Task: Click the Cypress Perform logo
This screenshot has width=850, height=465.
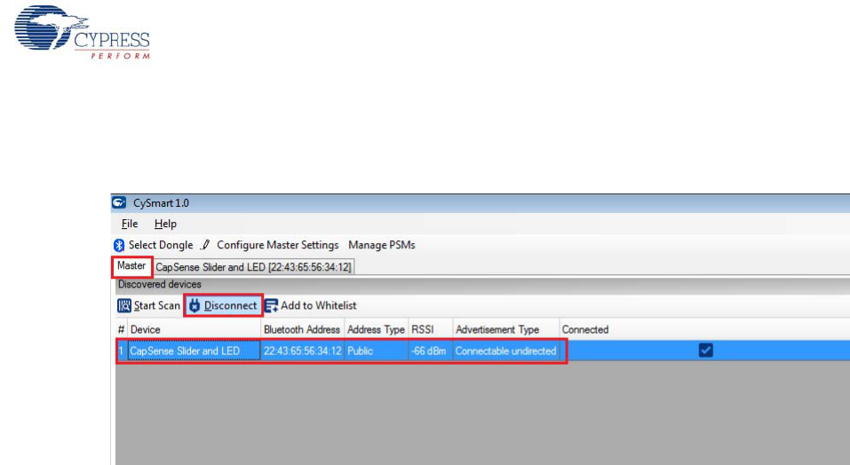Action: coord(82,32)
